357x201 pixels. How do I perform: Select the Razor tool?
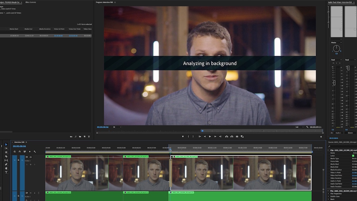pyautogui.click(x=6, y=157)
